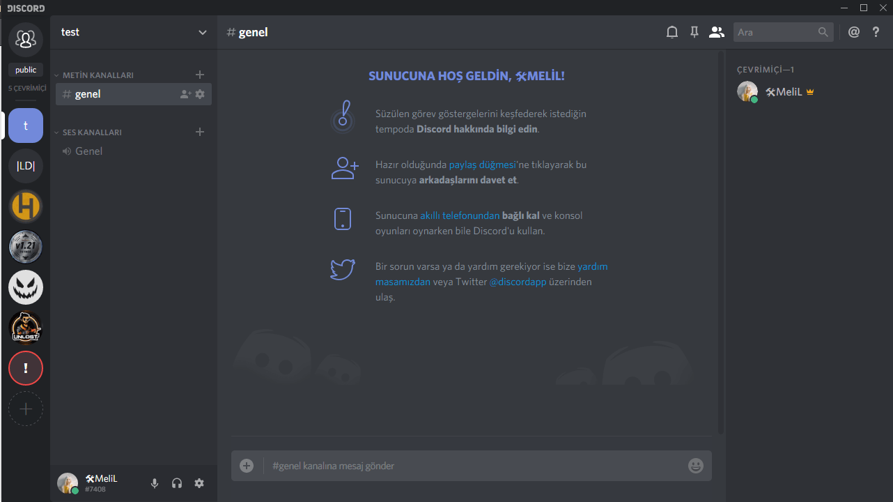Viewport: 893px width, 502px height.
Task: Show pinned messages
Action: coord(694,32)
